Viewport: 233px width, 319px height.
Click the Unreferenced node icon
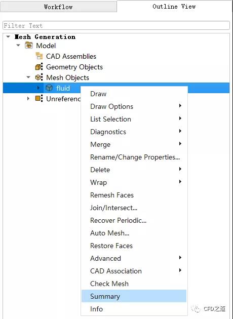(x=39, y=98)
